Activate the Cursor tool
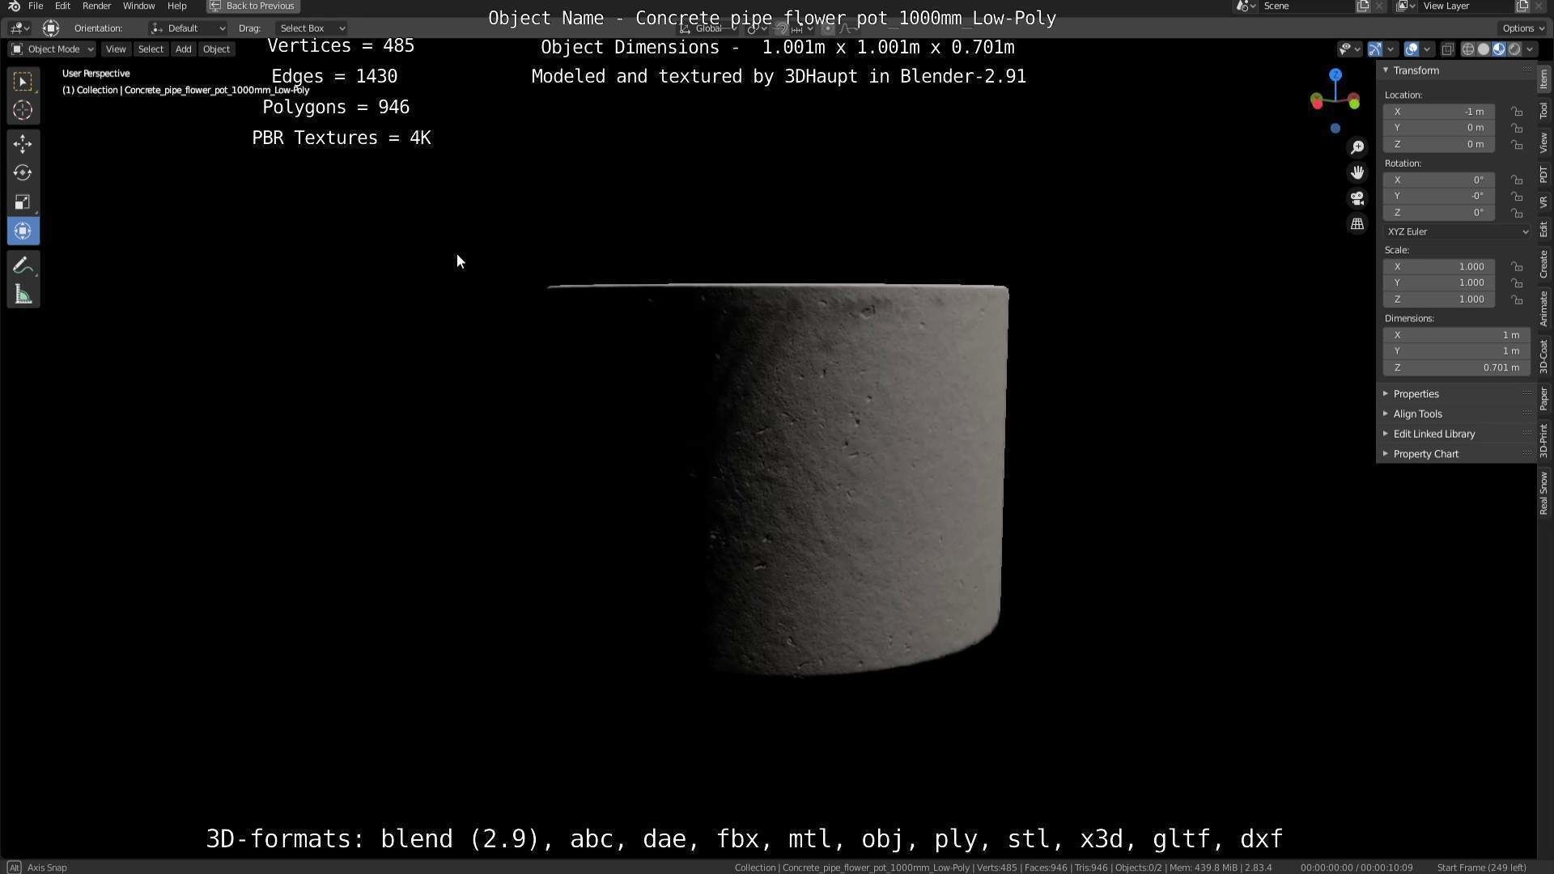Screen dimensions: 1554x874 (23, 110)
